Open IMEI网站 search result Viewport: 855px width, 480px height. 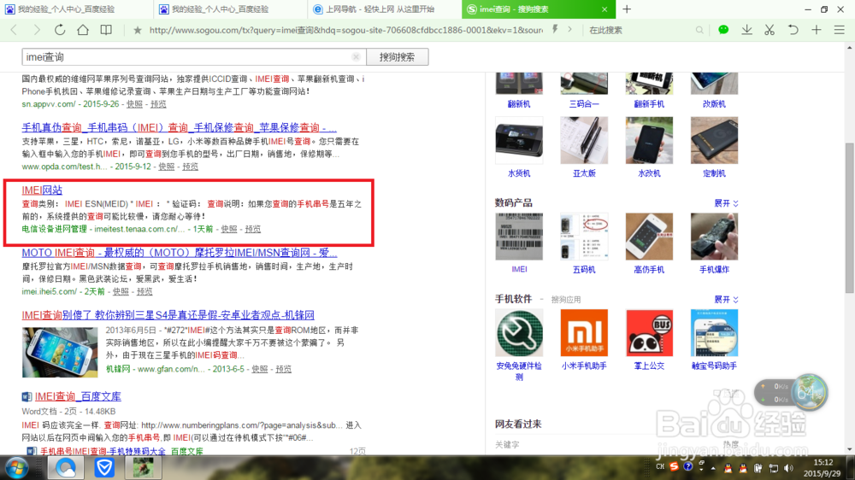pos(42,190)
